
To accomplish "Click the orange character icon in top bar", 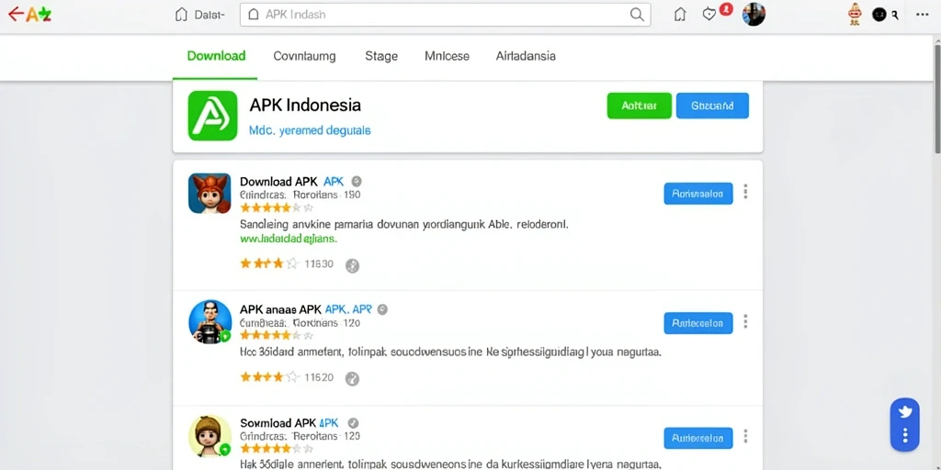I will click(856, 14).
